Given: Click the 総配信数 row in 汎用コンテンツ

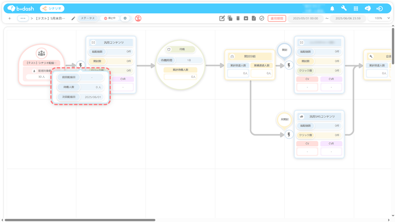Looking at the screenshot, I should [111, 52].
